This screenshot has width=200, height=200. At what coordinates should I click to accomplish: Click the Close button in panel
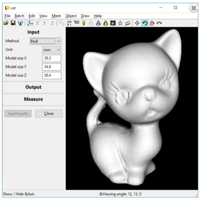tap(49, 114)
